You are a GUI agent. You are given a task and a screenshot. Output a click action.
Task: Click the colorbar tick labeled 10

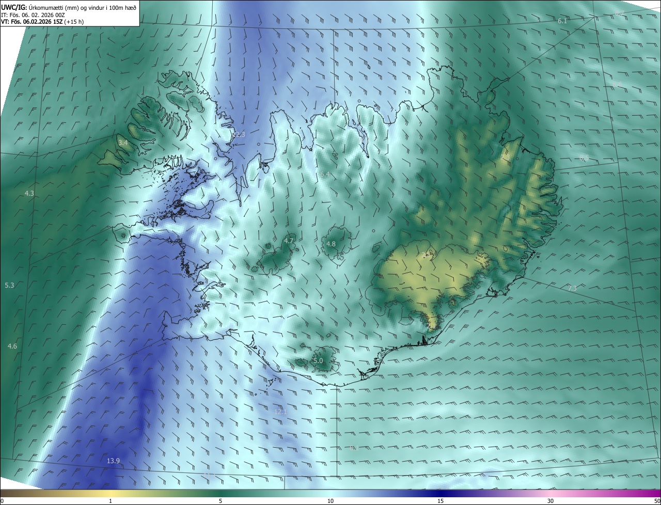pos(330,501)
